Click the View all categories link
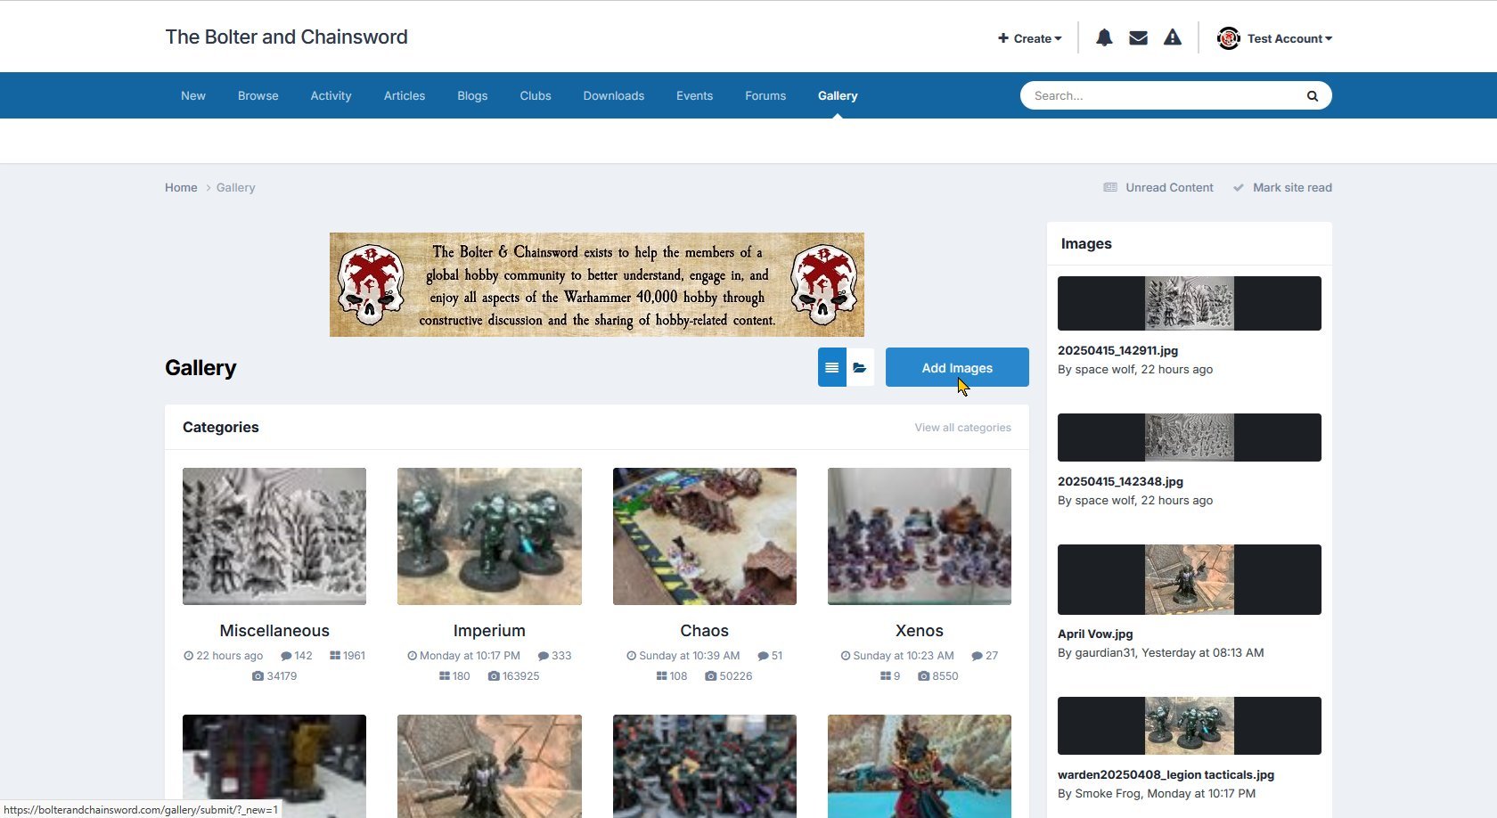This screenshot has height=818, width=1497. (962, 428)
